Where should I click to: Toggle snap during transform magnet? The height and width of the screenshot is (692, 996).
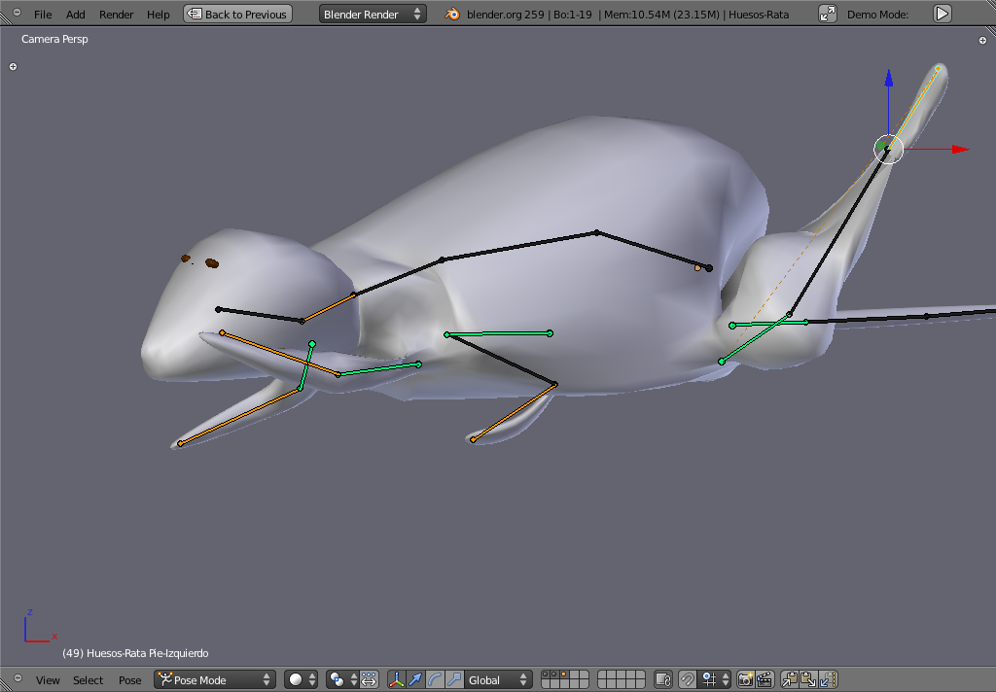click(688, 680)
